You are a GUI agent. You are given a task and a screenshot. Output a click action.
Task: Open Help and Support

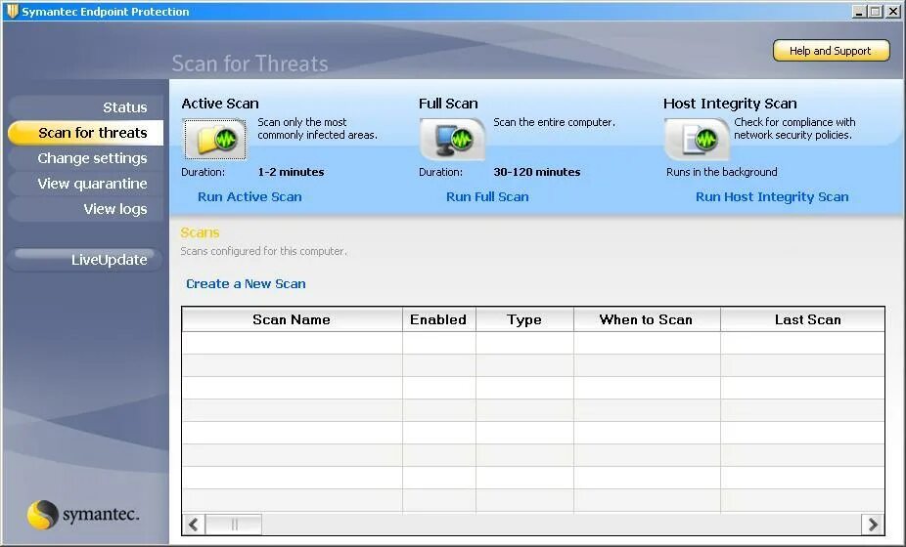(831, 51)
